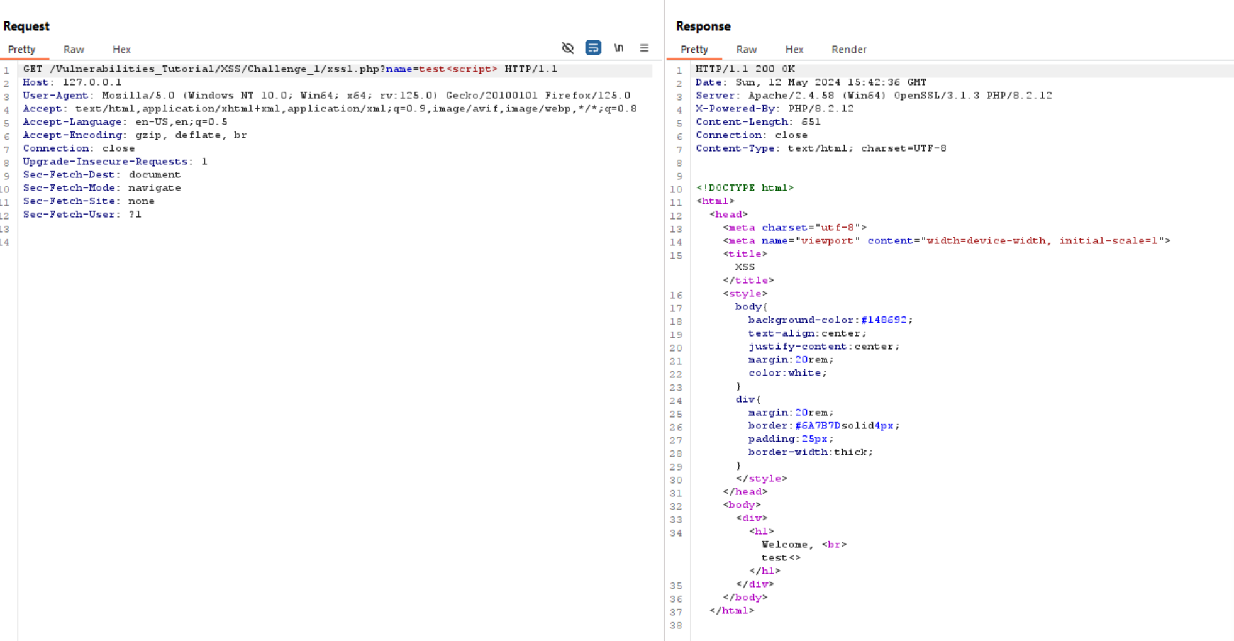
Task: Click the Accept: text/html header line
Action: coord(330,109)
